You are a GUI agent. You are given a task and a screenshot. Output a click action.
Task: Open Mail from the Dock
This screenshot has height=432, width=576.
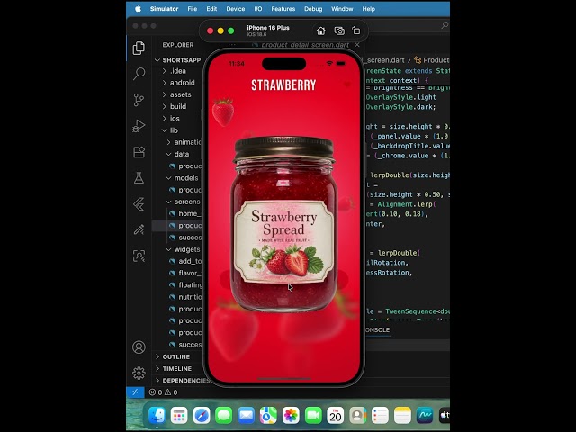tap(246, 416)
